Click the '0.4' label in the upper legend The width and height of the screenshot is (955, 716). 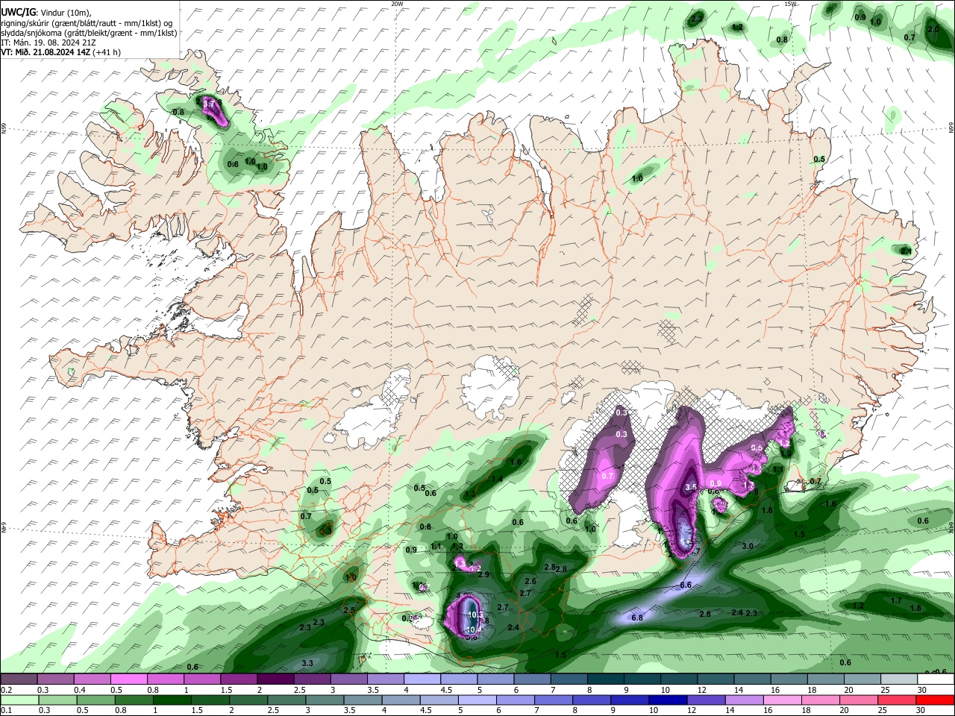81,690
